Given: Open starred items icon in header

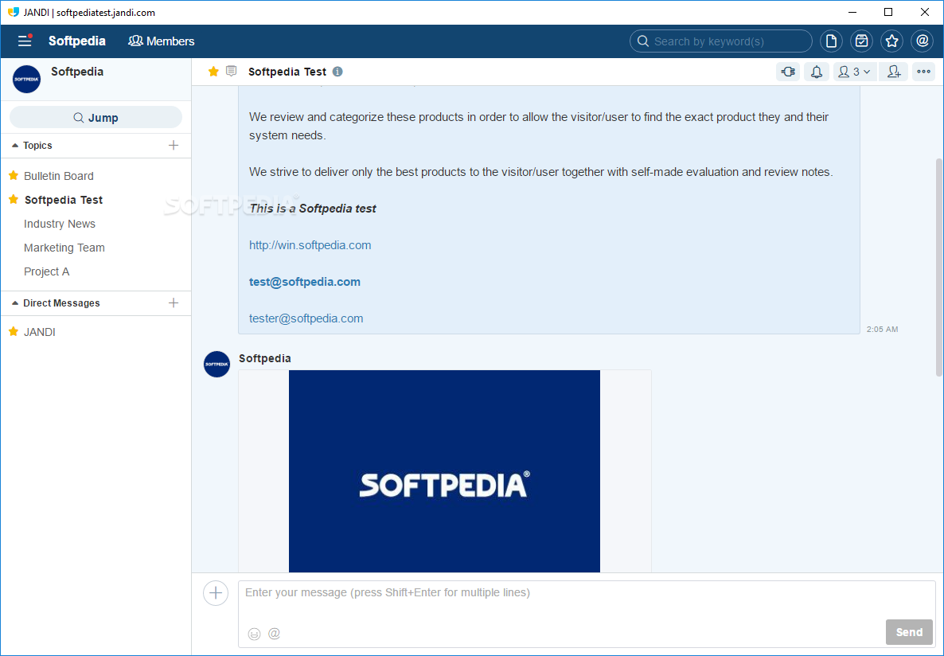Looking at the screenshot, I should (891, 41).
